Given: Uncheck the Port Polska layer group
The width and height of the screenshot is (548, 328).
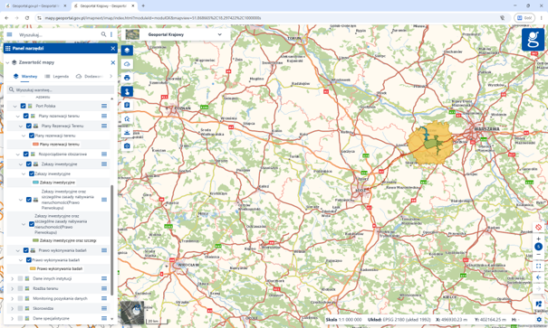Looking at the screenshot, I should 23,106.
